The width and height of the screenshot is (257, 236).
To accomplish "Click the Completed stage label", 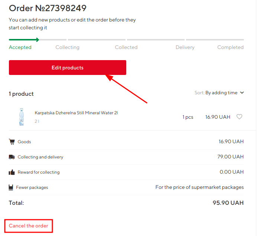I will [230, 47].
